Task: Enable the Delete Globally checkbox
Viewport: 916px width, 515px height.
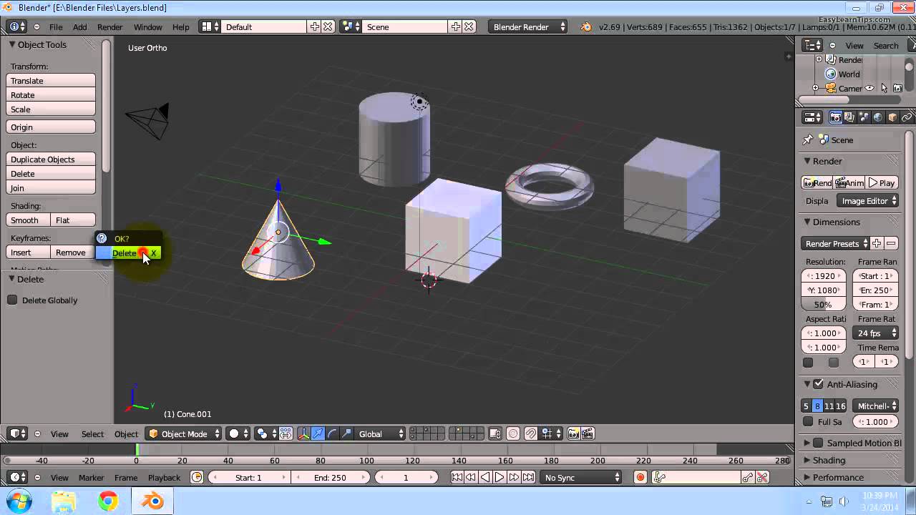Action: pos(12,300)
